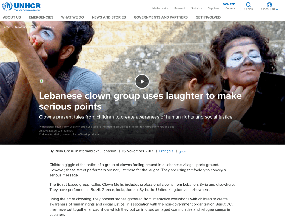Open the News and Stories menu
This screenshot has height=219, width=285.
point(109,17)
